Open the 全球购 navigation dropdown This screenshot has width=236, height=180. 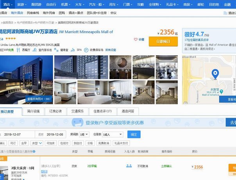pyautogui.click(x=155, y=5)
